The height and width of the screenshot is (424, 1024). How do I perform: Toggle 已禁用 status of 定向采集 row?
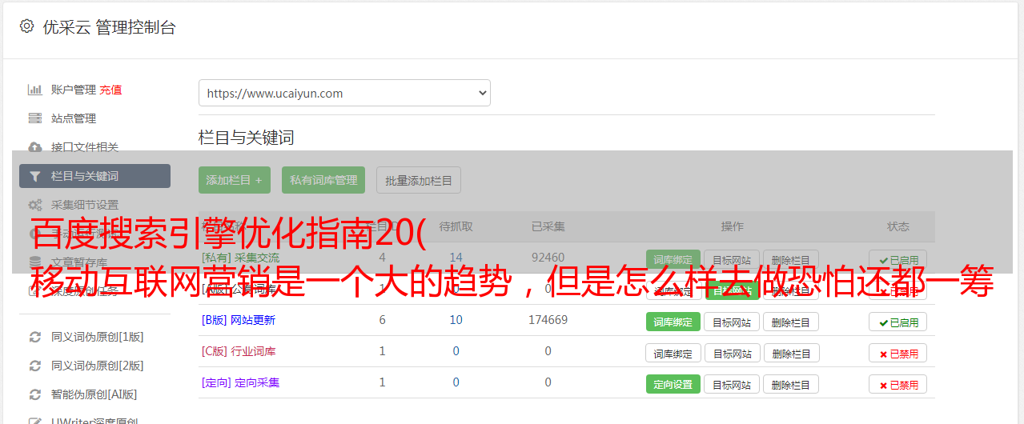point(898,384)
